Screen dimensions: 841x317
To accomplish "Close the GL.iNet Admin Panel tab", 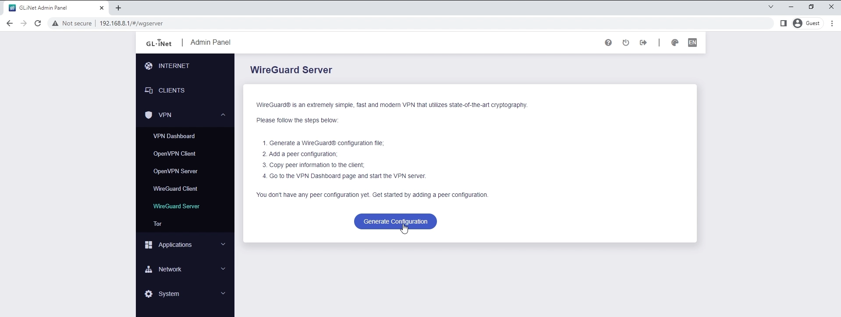I will coord(102,8).
